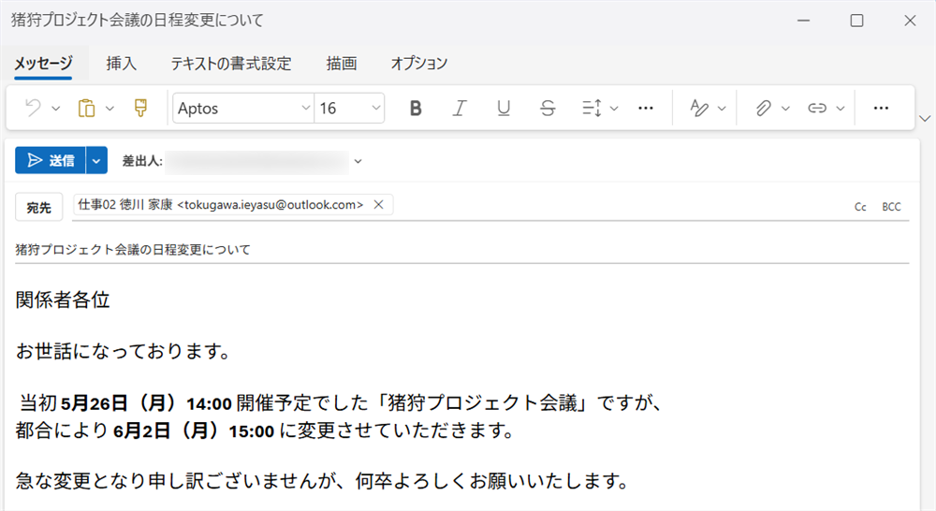
Task: Toggle italic formatting
Action: click(x=460, y=109)
